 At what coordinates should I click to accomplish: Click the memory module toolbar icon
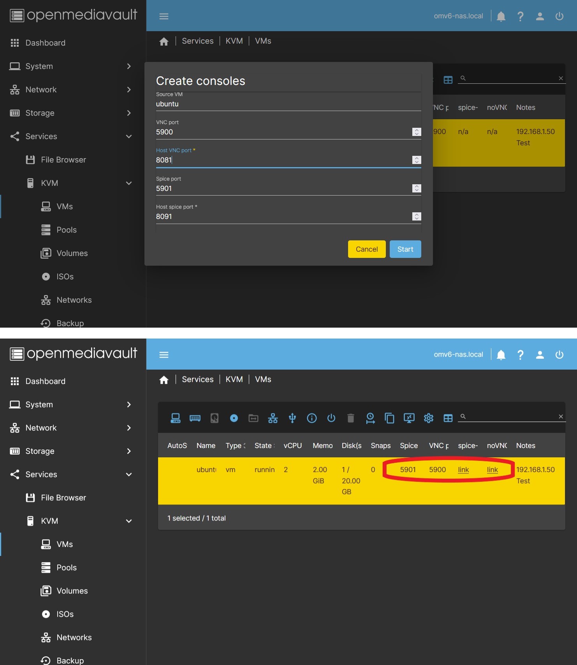pyautogui.click(x=195, y=418)
